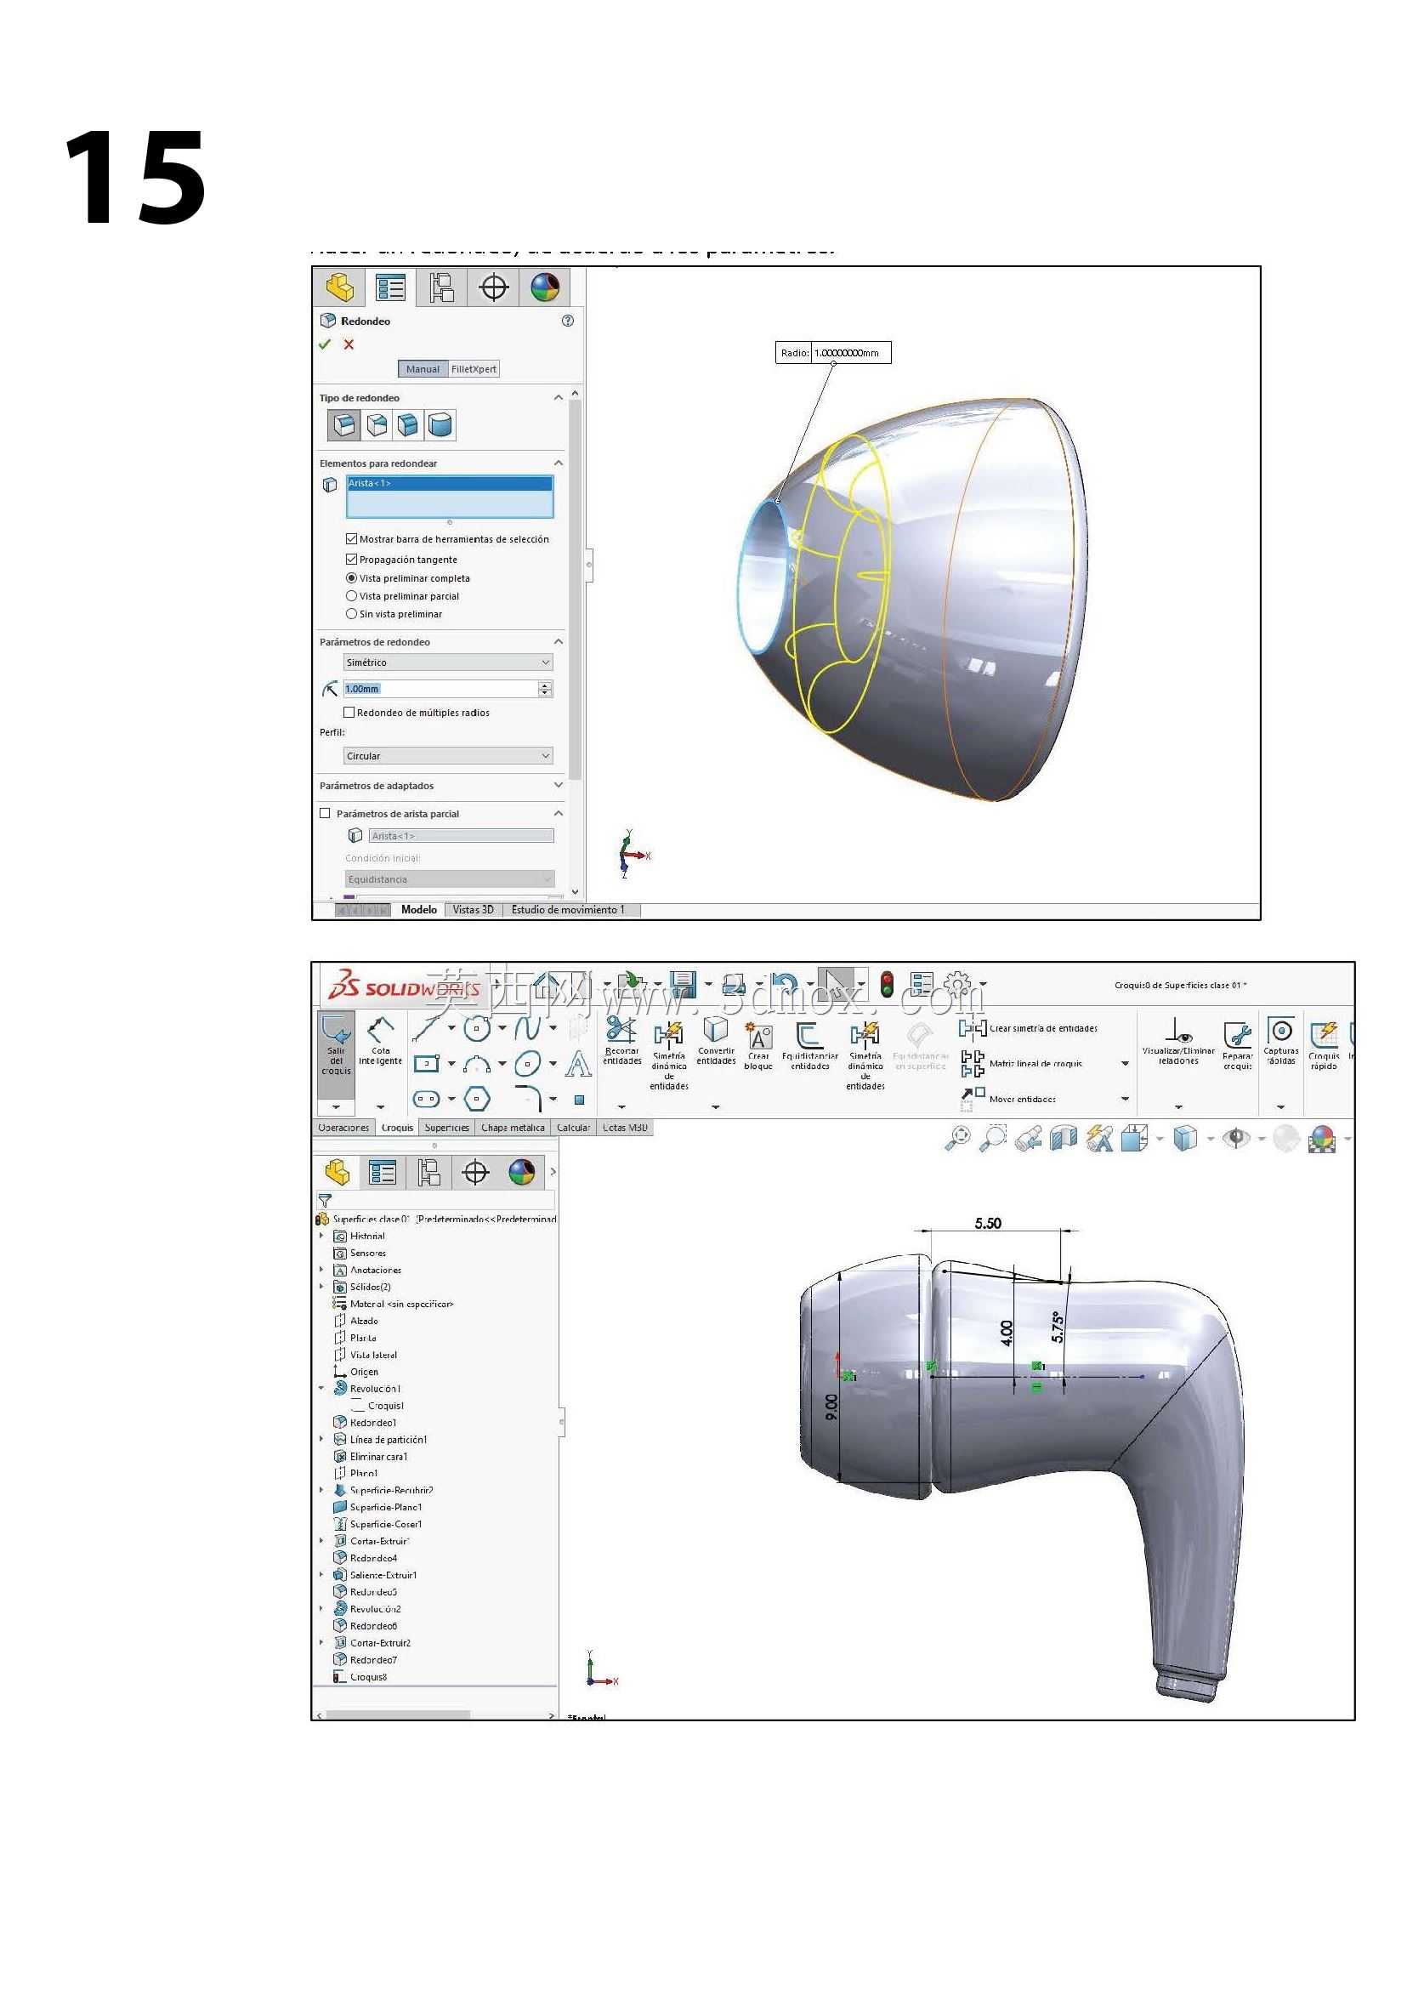Click Capturas rápidas tool
This screenshot has height=1990, width=1407.
pos(1280,1040)
